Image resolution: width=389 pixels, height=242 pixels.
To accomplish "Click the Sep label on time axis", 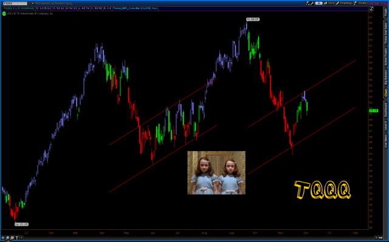I will tap(232, 233).
